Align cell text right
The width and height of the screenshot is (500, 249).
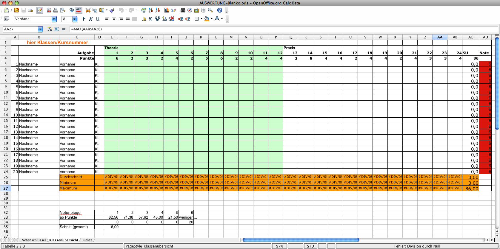[x=121, y=19]
